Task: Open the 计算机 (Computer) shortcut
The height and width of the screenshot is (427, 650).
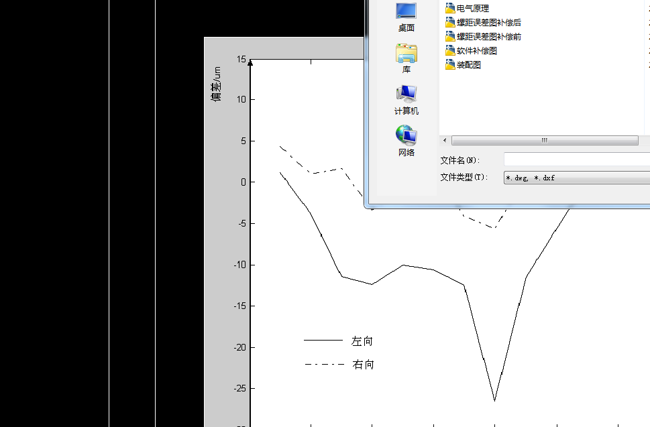Action: tap(407, 100)
